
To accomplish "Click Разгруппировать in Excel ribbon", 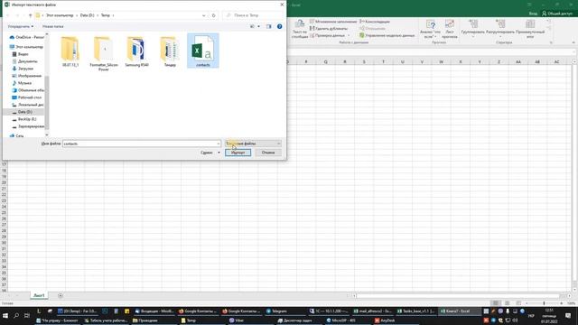I will [x=500, y=29].
